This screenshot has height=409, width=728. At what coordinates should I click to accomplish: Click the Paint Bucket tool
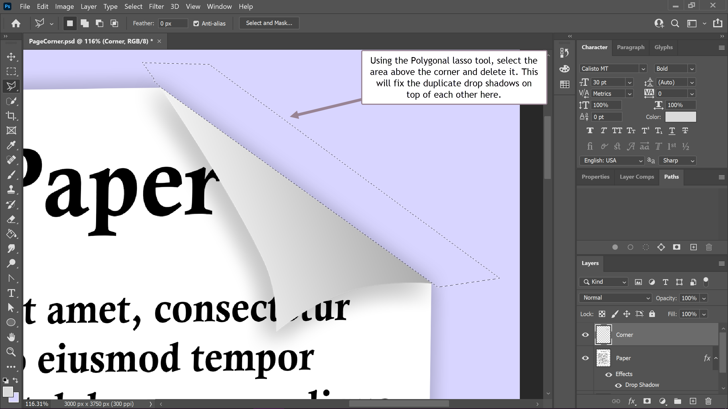tap(11, 234)
